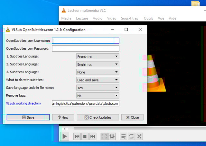Viewport: 206px width, 146px height.
Task: Click the Save button
Action: tap(28, 117)
